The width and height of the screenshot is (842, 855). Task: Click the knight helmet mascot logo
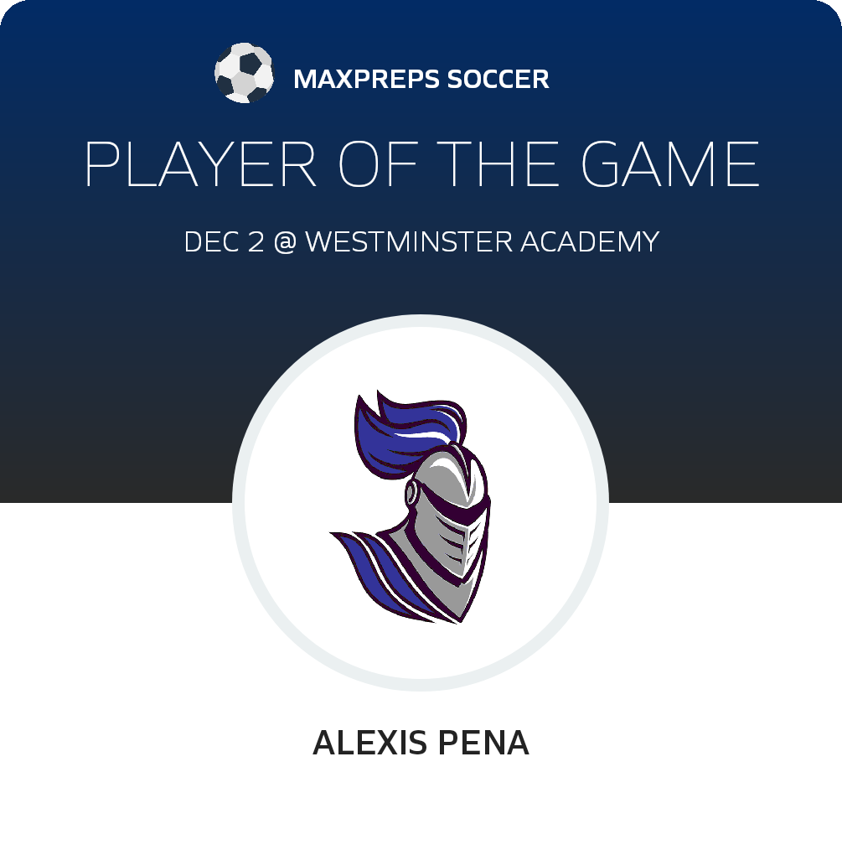point(411,506)
